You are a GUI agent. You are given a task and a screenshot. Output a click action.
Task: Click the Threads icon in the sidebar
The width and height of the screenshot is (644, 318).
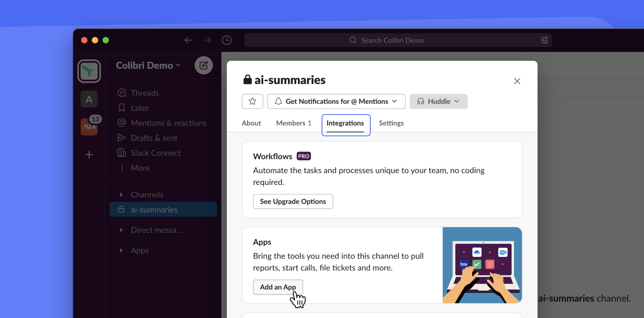point(122,93)
